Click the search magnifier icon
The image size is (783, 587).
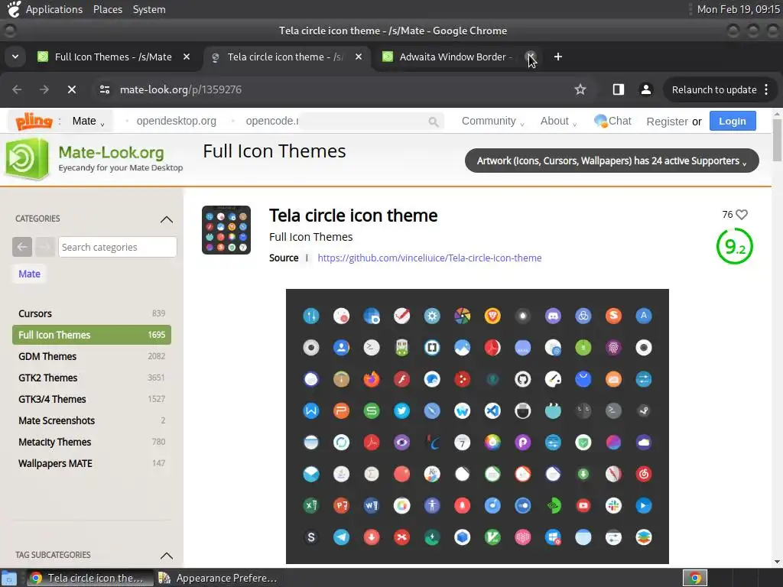[433, 122]
